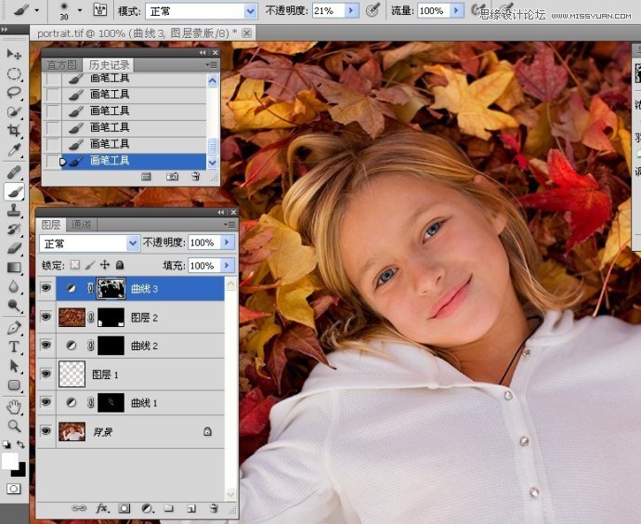This screenshot has height=524, width=641.
Task: Switch to the 通道 tab
Action: pos(82,225)
